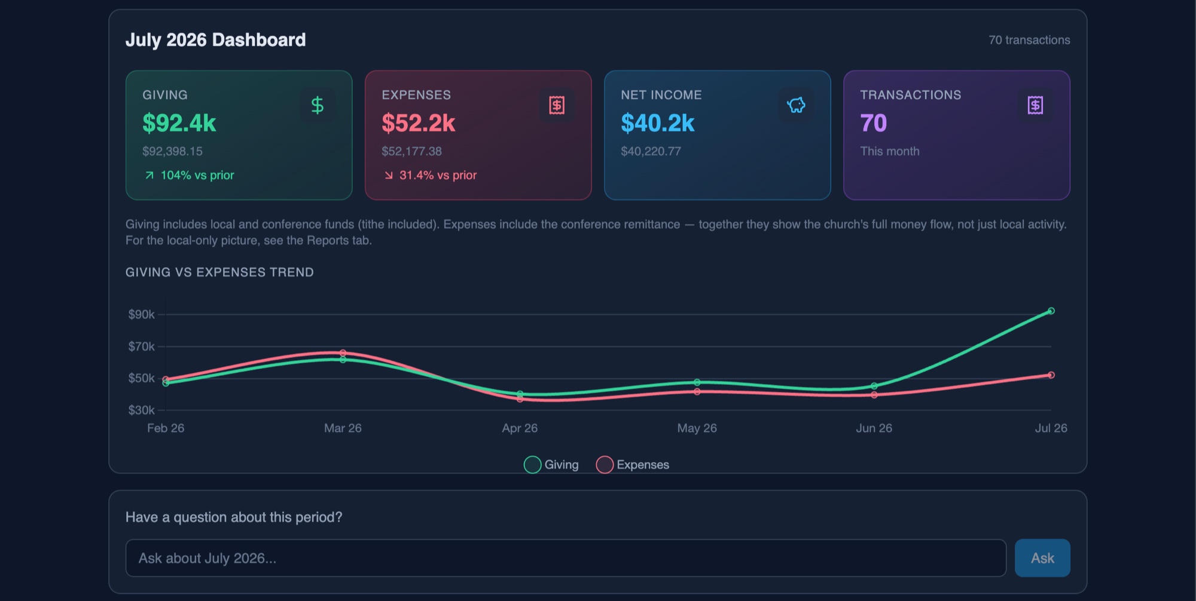Screen dimensions: 1196x601
Task: Click the $52.2k expenses total
Action: point(419,123)
